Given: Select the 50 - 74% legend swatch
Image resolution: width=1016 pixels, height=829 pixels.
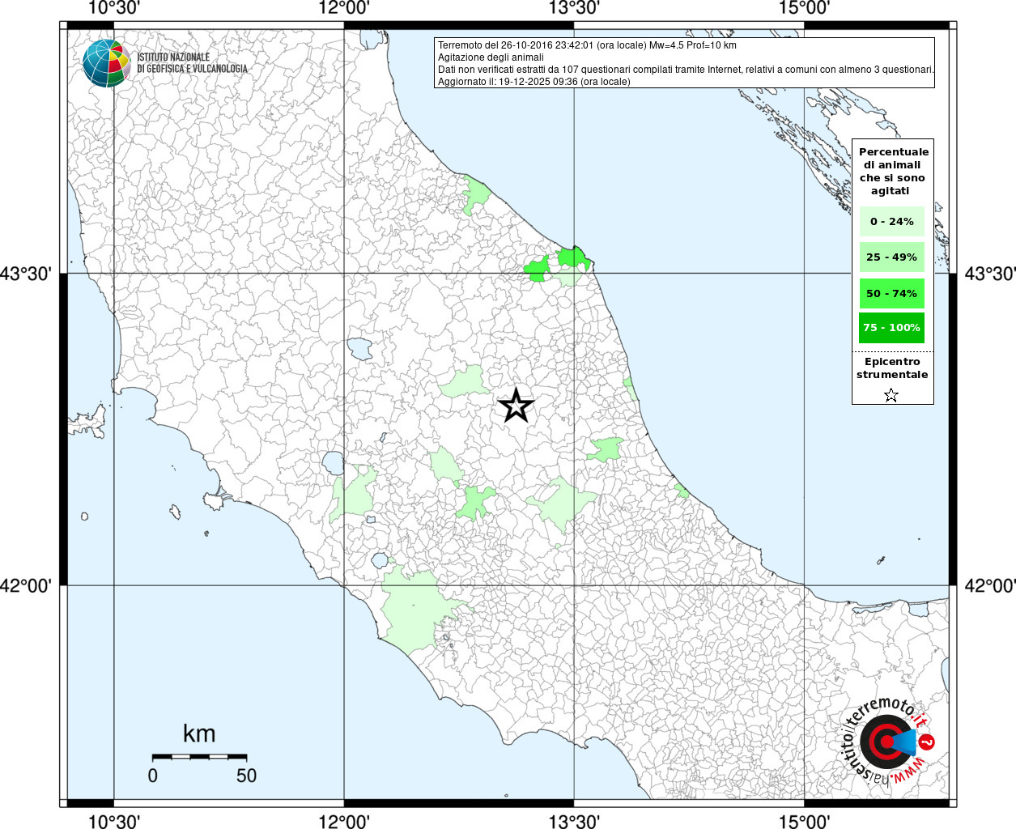Looking at the screenshot, I should tap(891, 293).
